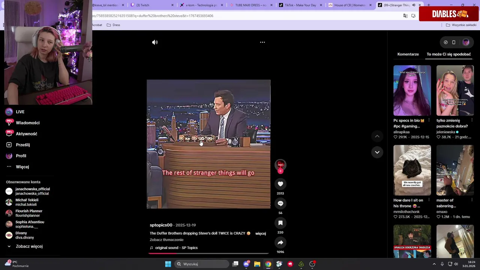Expand the description with więcej

click(x=261, y=233)
